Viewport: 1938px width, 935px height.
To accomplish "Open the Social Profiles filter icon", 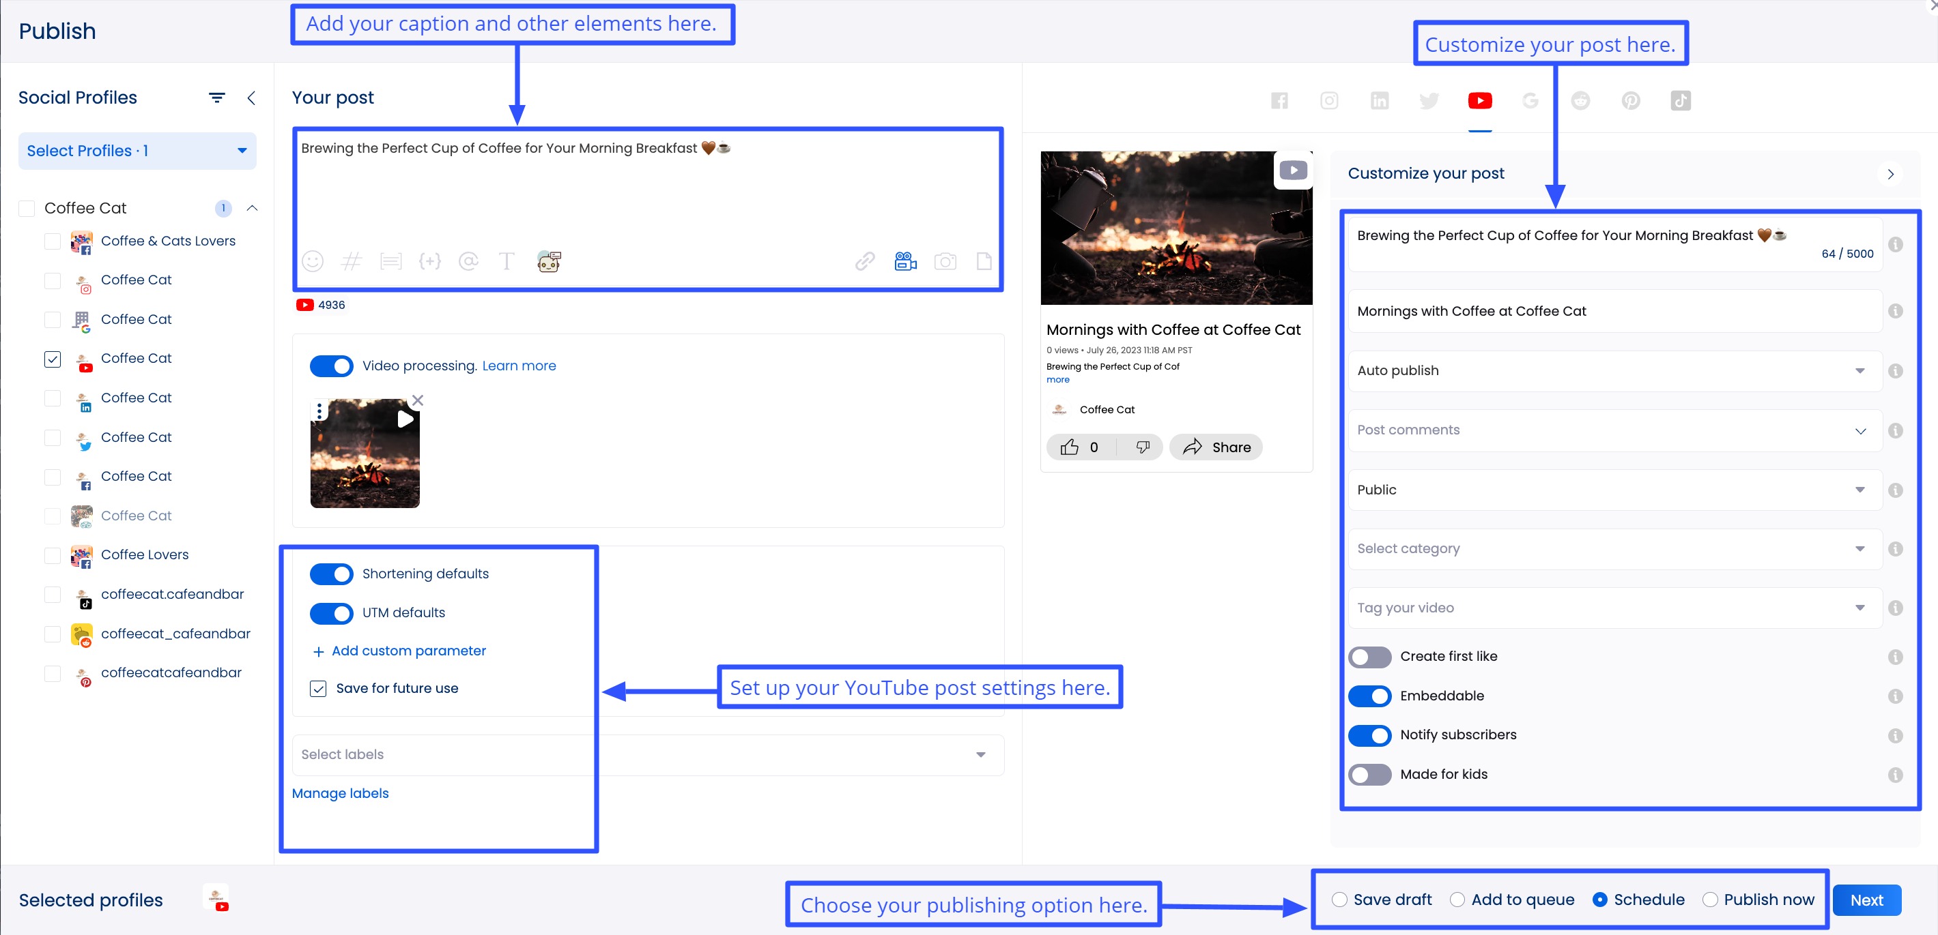I will [216, 97].
